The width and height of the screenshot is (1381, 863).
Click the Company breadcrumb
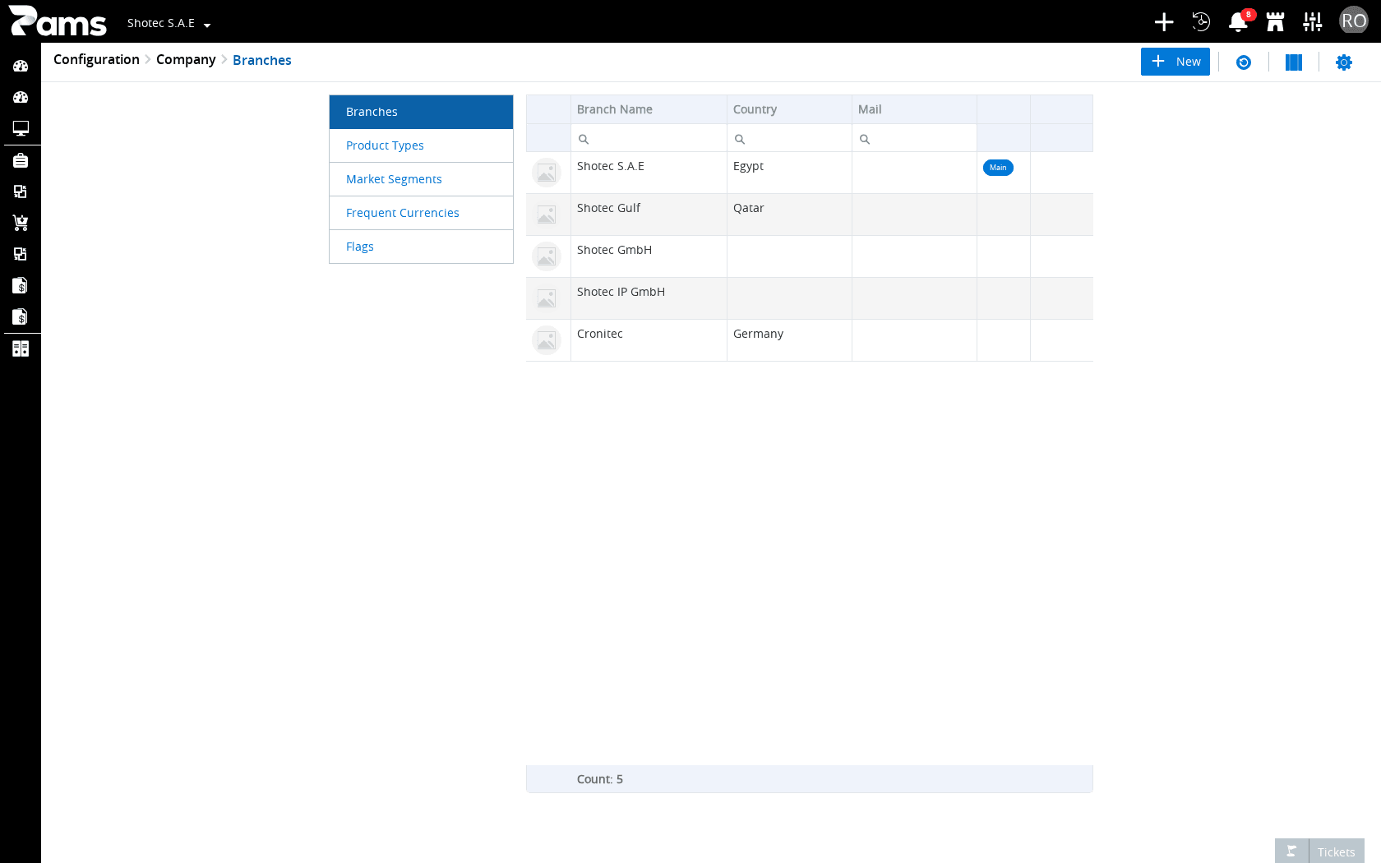[186, 59]
